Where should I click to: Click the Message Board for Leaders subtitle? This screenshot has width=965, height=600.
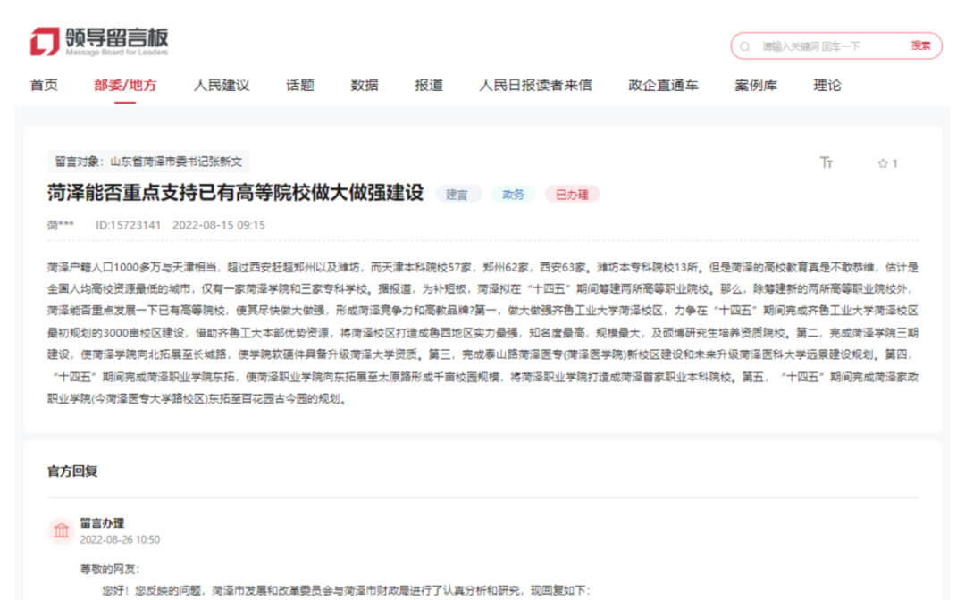click(x=117, y=53)
